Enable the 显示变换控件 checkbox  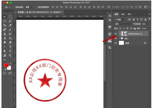click(x=36, y=7)
